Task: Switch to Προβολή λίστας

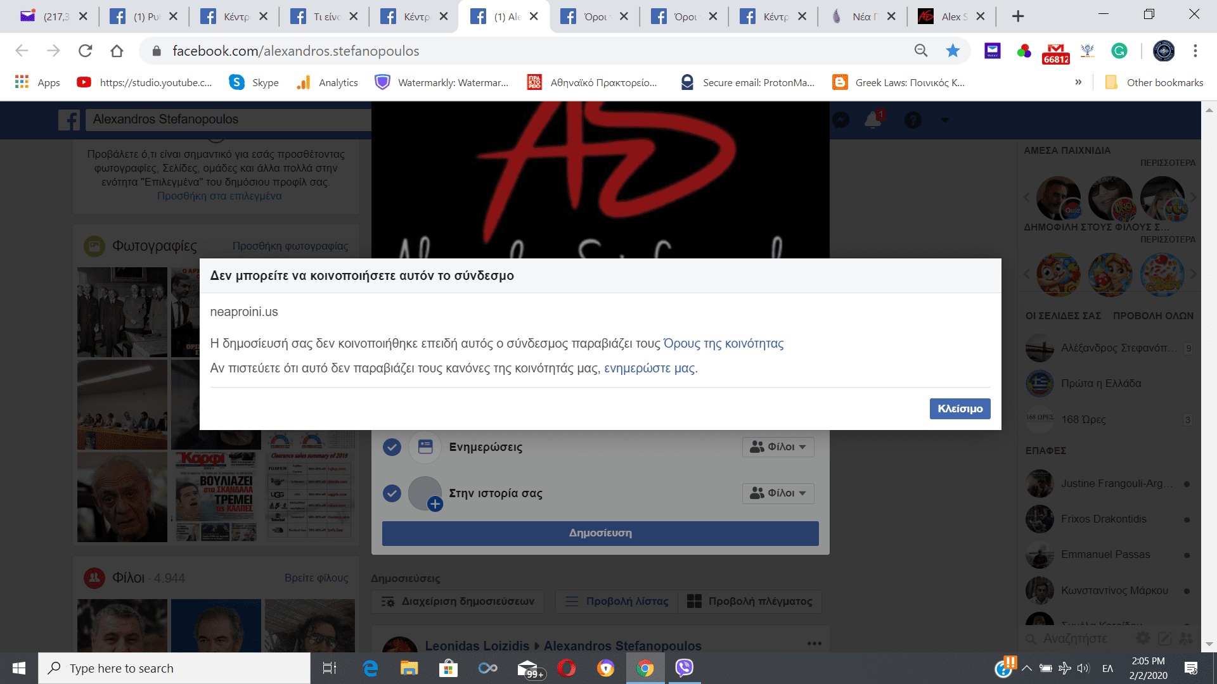Action: point(617,602)
